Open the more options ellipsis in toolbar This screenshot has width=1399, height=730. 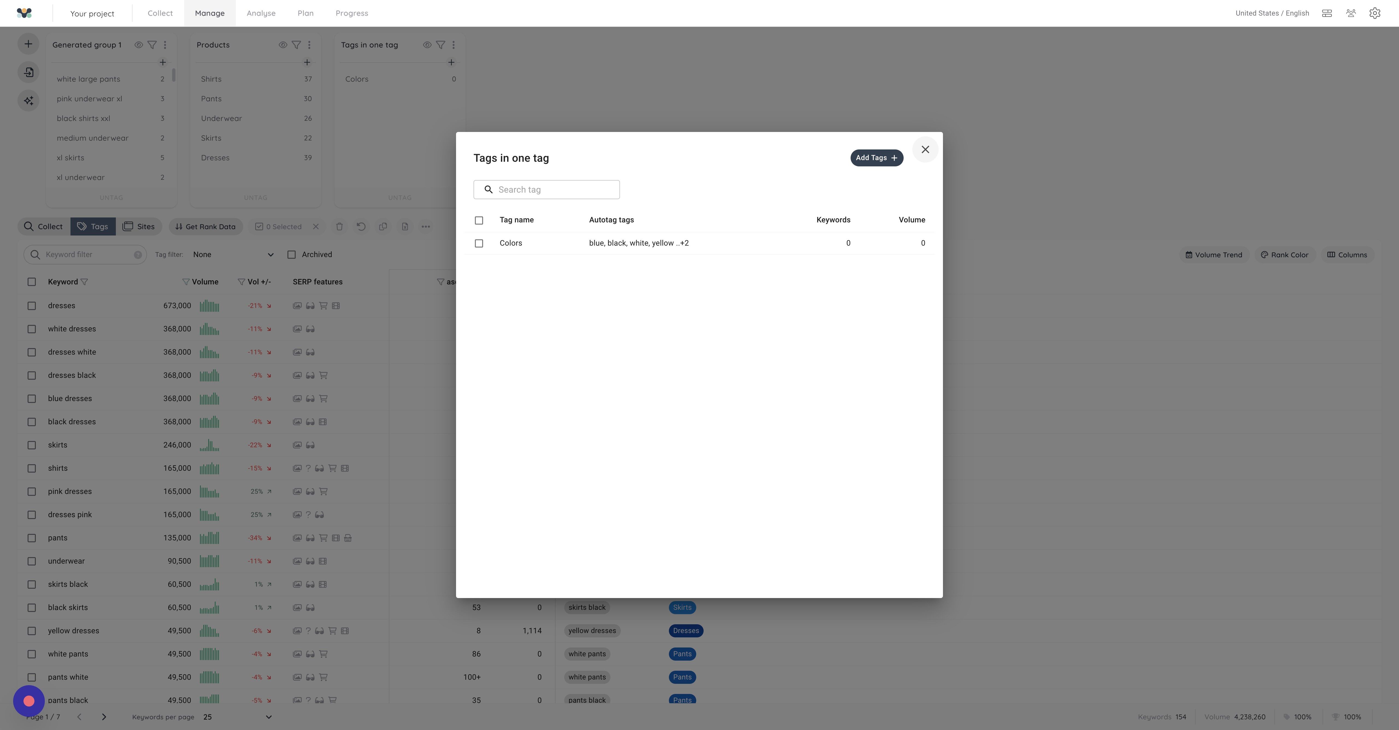[x=426, y=226]
